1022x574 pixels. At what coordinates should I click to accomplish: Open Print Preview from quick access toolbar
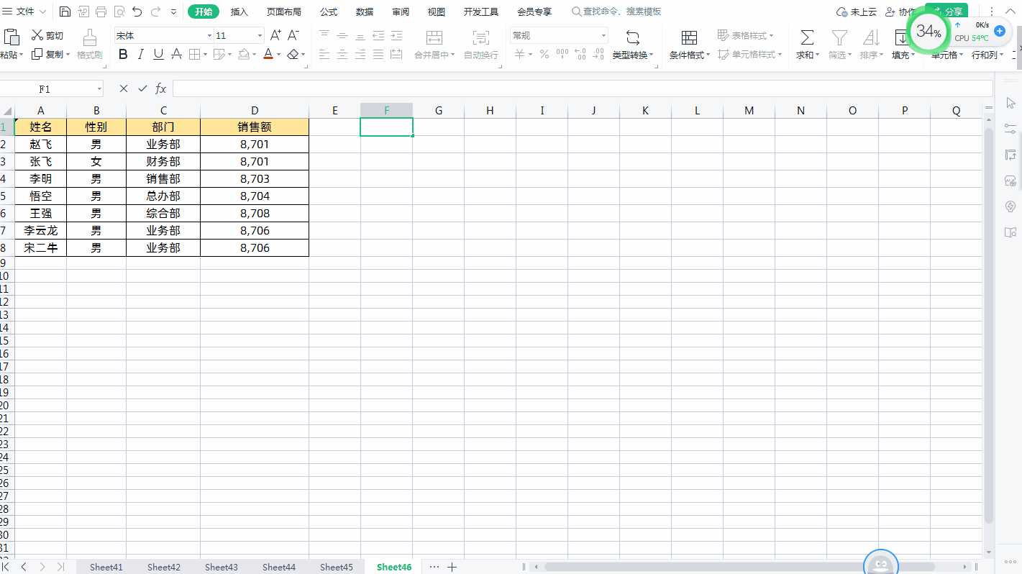point(119,12)
